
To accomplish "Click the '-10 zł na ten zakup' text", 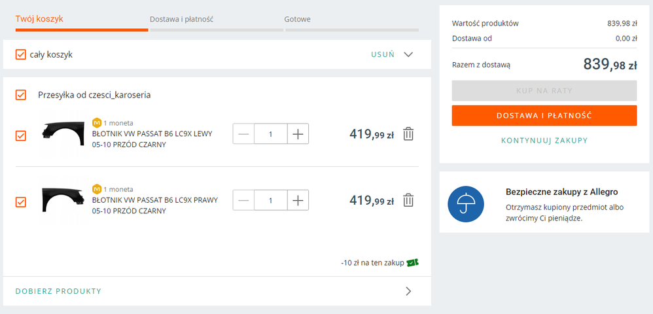I will (x=372, y=263).
